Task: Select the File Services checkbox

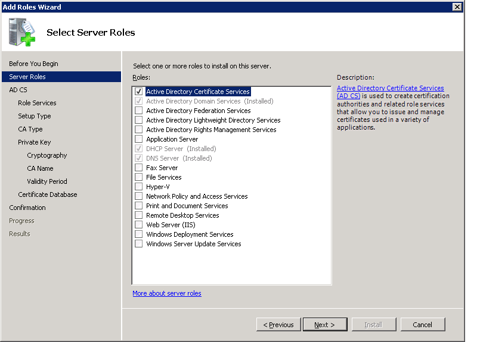Action: (x=139, y=177)
